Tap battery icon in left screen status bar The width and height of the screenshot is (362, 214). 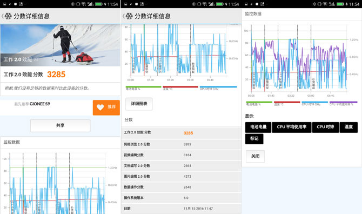pyautogui.click(x=99, y=4)
